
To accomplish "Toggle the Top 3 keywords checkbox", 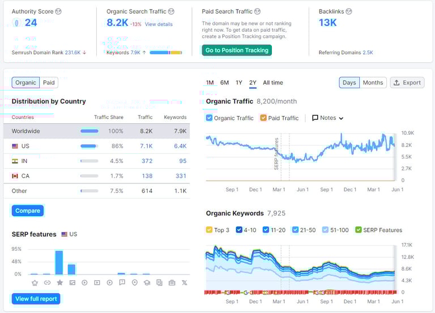I will [x=209, y=230].
